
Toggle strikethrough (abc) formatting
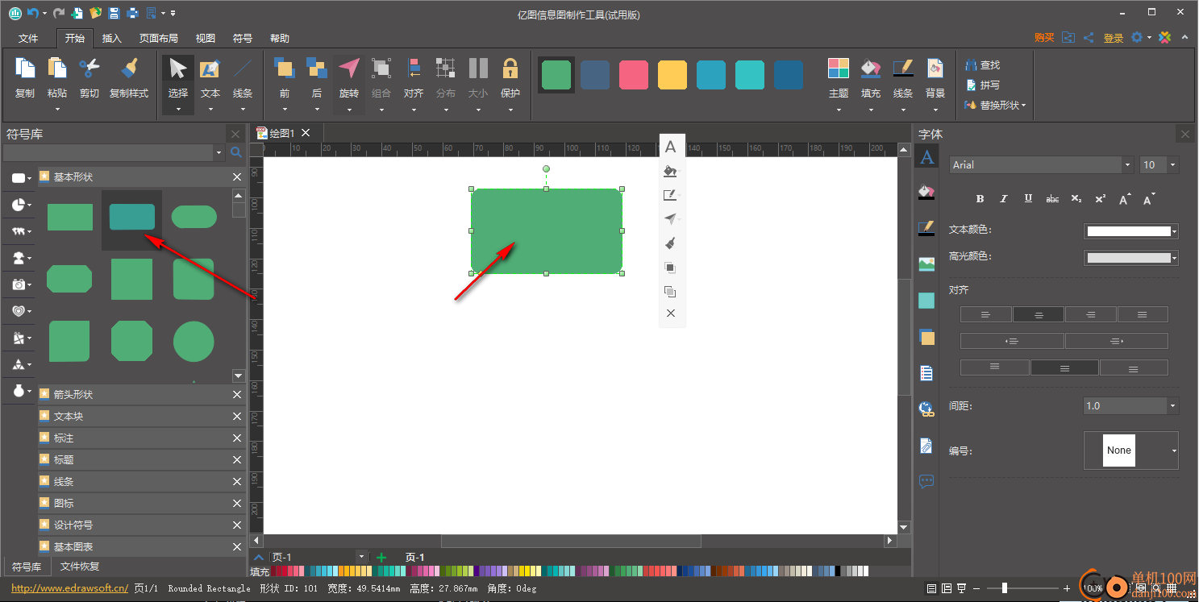(x=1052, y=198)
